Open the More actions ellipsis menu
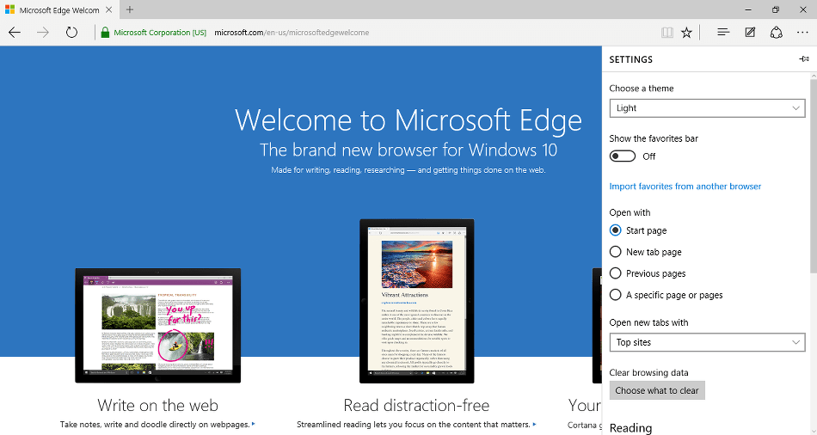The image size is (817, 435). 802,33
